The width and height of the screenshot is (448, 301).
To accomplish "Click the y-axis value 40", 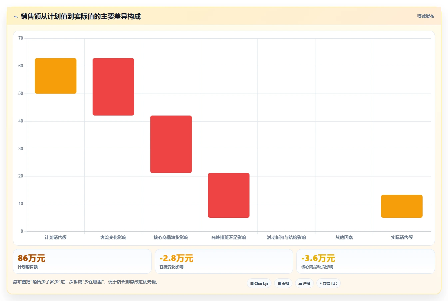I will [x=21, y=121].
